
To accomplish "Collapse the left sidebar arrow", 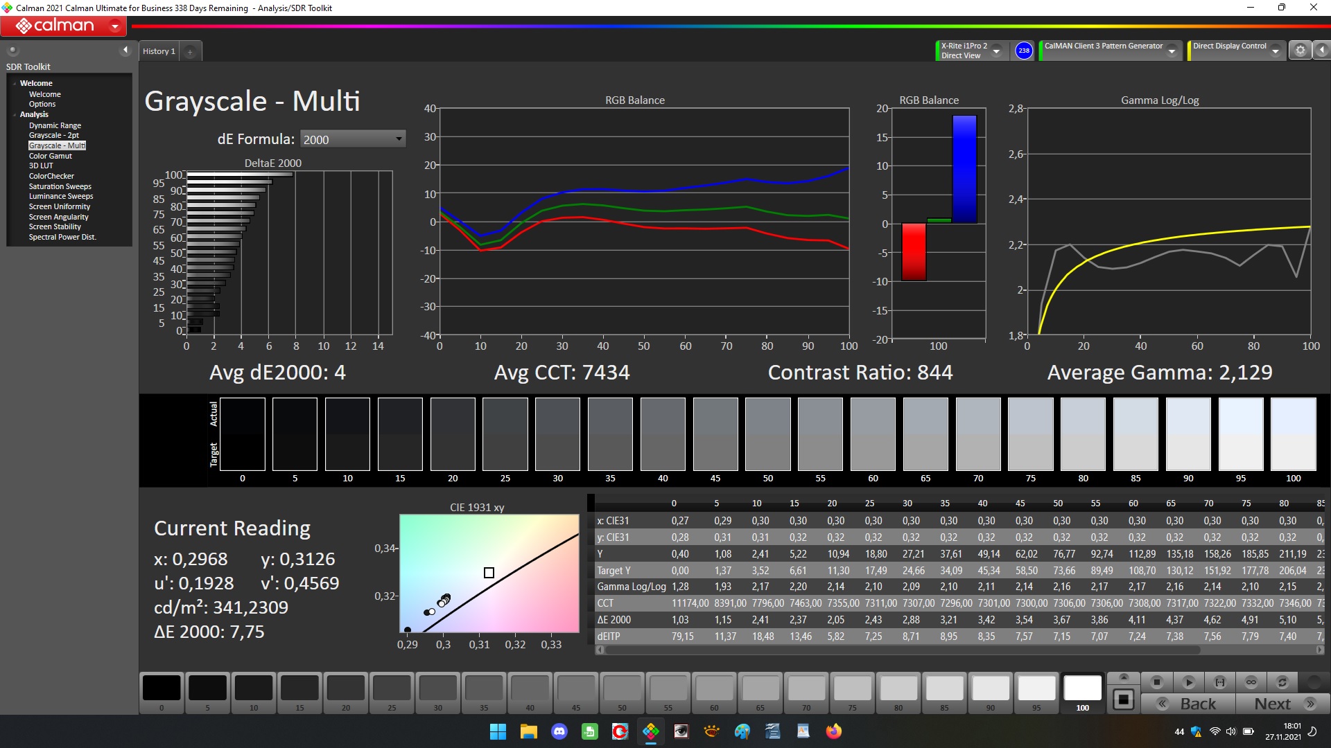I will tap(125, 50).
